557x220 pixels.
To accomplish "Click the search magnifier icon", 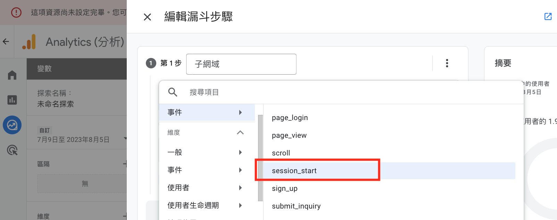I will point(173,92).
